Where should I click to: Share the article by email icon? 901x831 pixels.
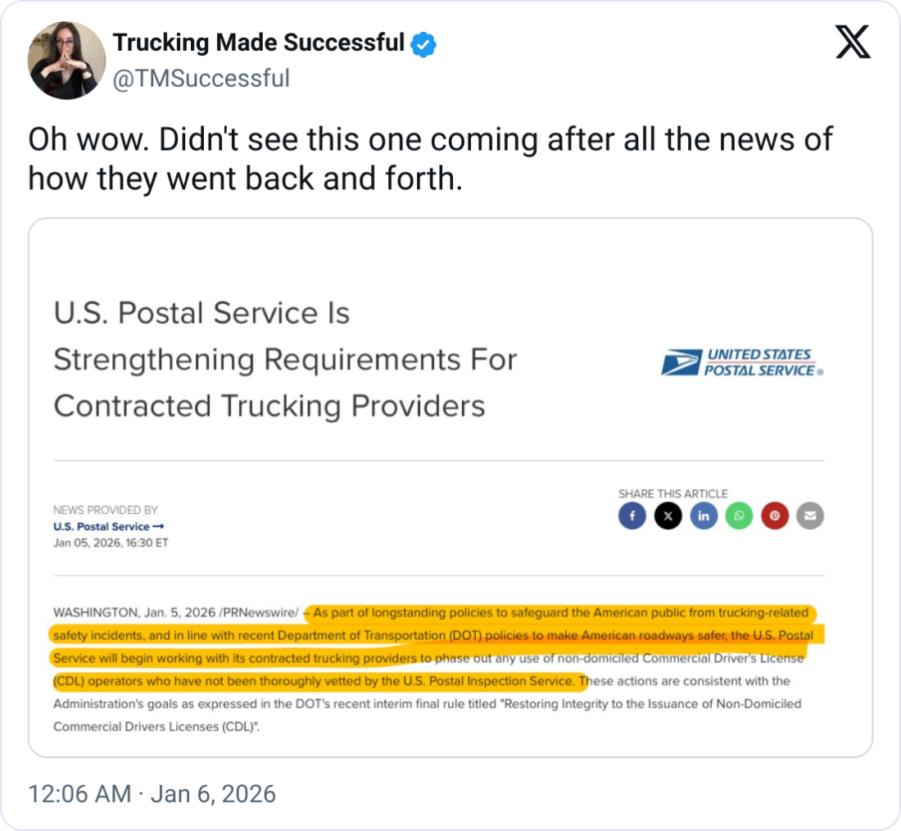810,515
